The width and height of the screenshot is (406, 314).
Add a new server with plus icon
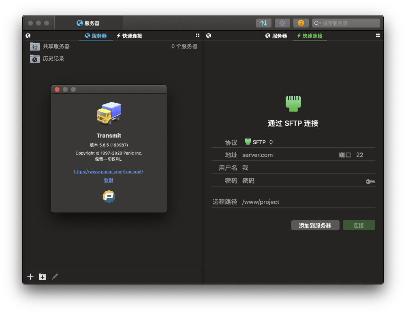[30, 277]
